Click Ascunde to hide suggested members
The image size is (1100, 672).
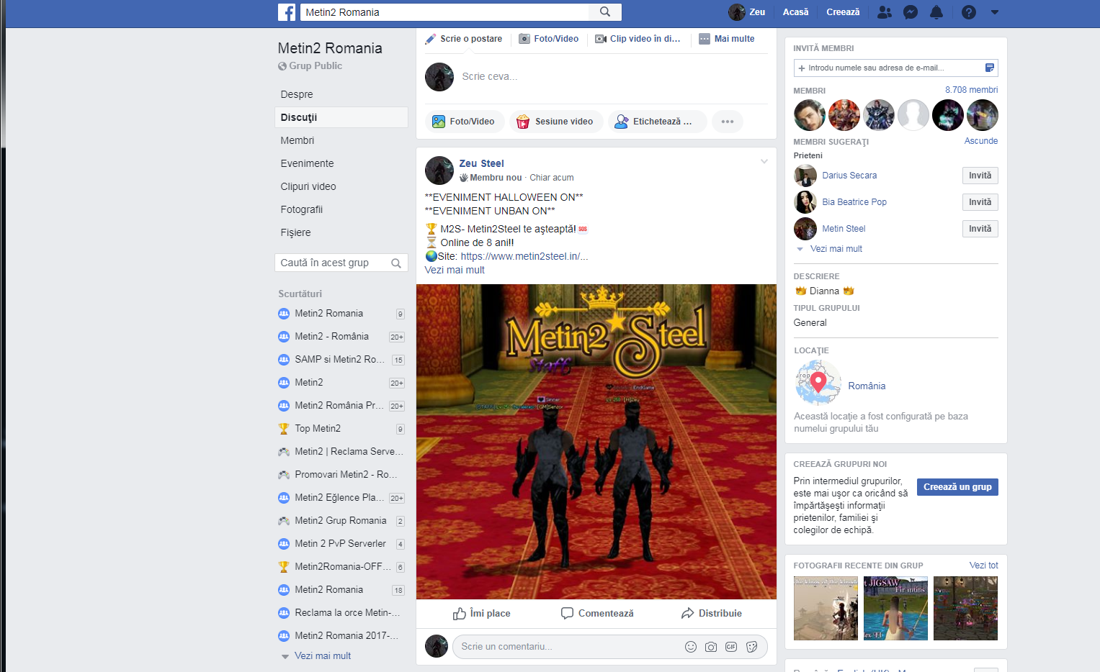point(981,141)
